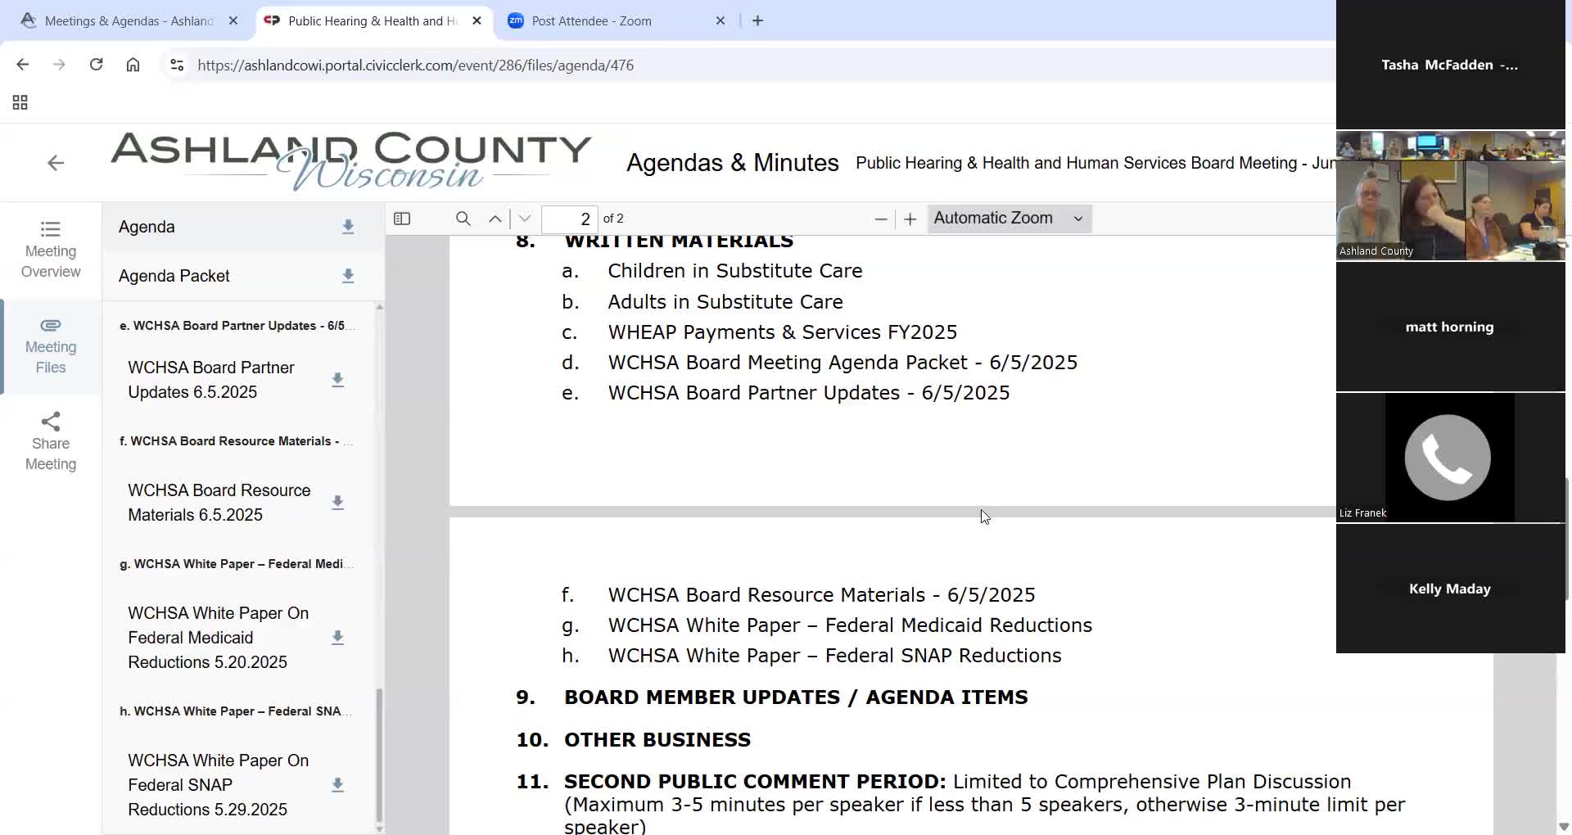The image size is (1572, 835).
Task: Click agenda item 'Children in Substitute Care'
Action: (734, 271)
